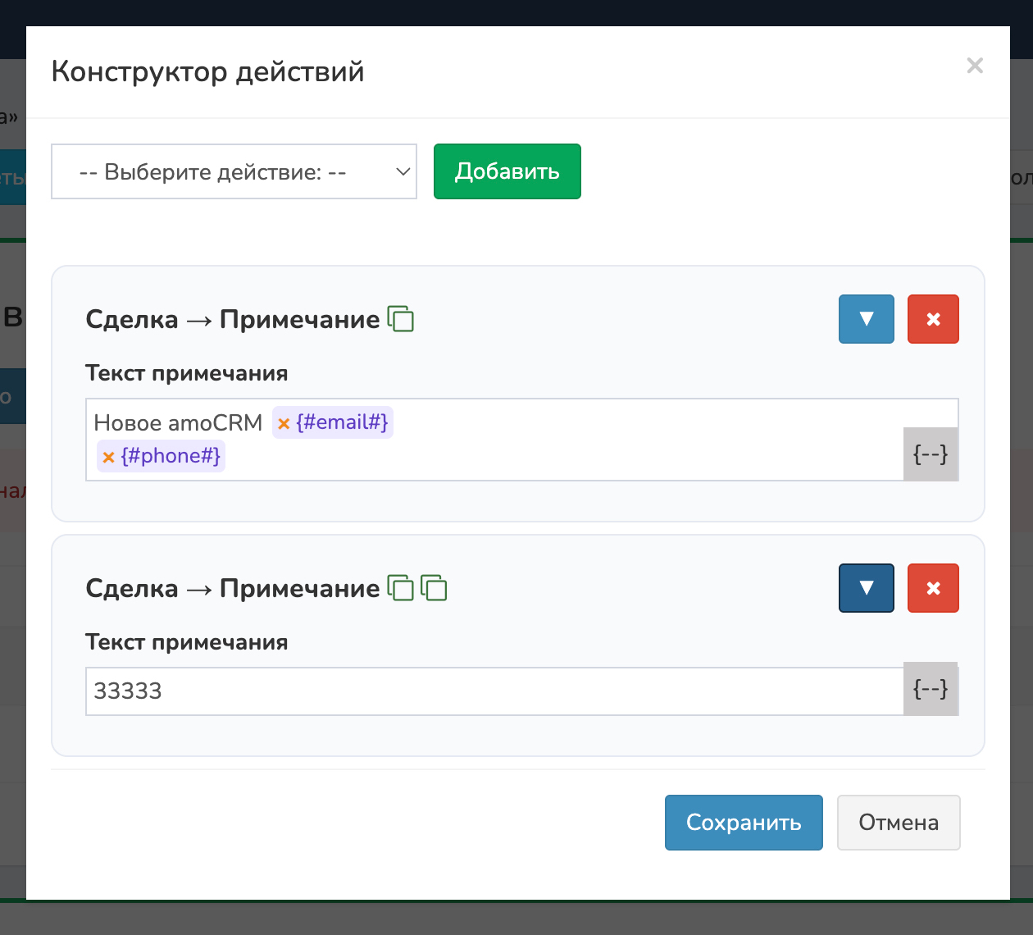Delete the second action with red X
Image resolution: width=1033 pixels, height=935 pixels.
pos(933,588)
